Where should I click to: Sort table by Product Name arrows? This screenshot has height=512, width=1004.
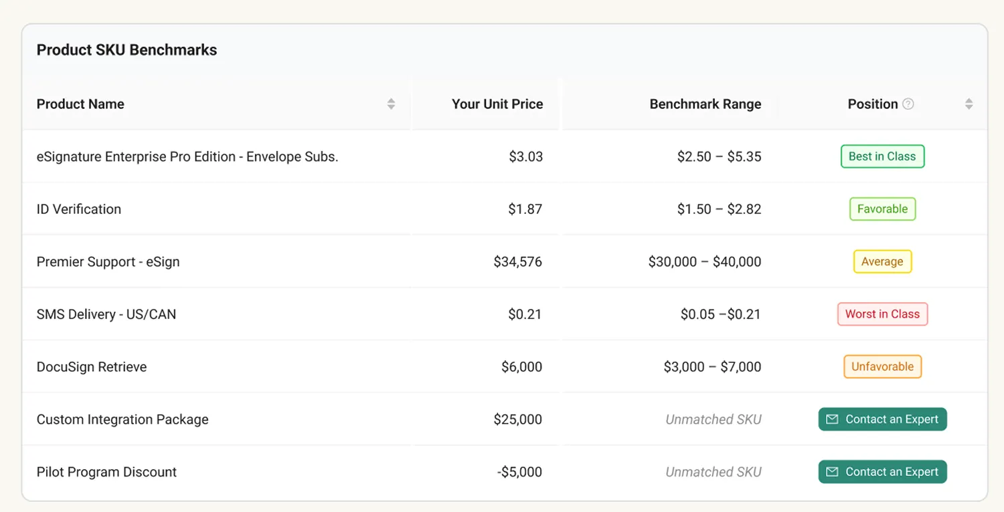point(391,104)
